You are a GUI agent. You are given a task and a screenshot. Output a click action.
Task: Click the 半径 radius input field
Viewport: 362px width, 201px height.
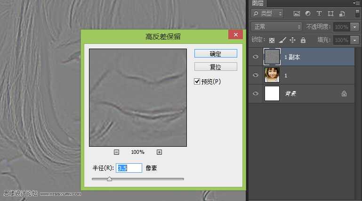[129, 168]
